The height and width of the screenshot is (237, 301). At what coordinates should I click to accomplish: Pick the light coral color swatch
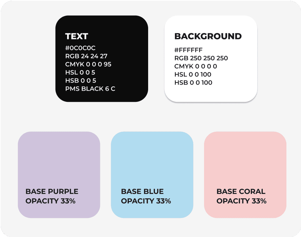click(x=245, y=160)
